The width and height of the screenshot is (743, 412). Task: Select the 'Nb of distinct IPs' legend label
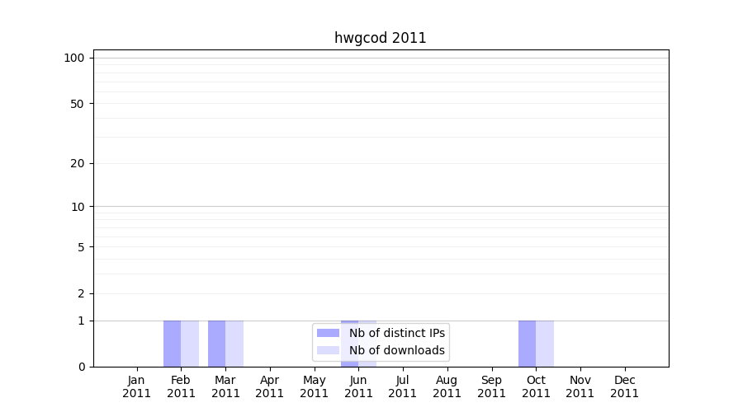pos(397,333)
